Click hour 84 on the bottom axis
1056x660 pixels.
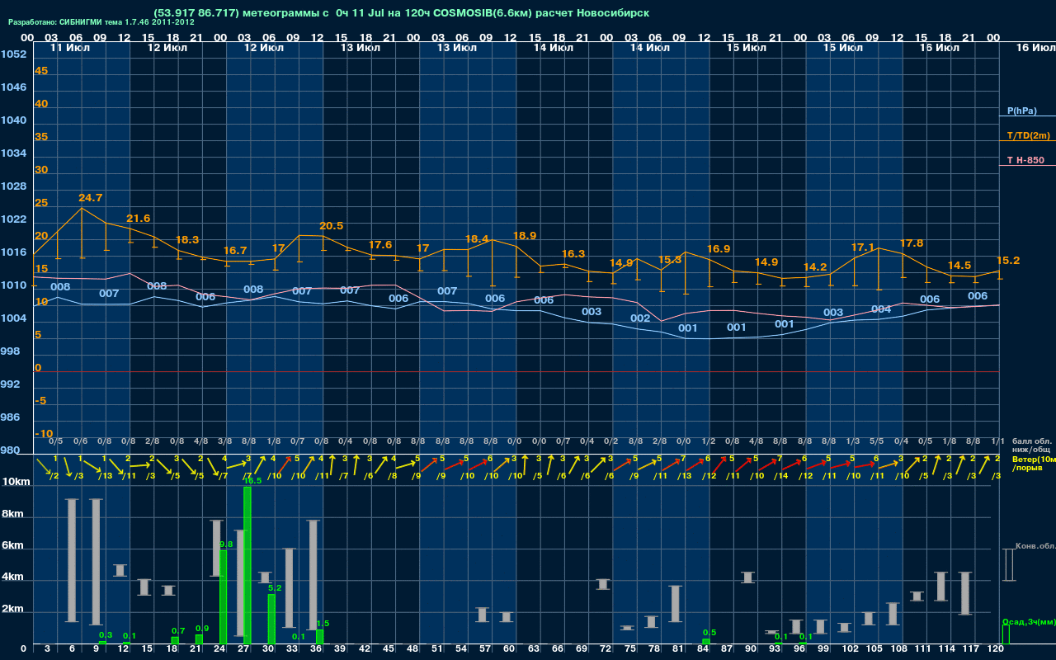[x=702, y=649]
